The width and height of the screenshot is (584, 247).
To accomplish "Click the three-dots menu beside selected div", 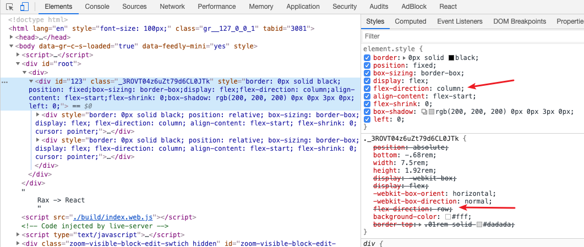I will click(4, 81).
